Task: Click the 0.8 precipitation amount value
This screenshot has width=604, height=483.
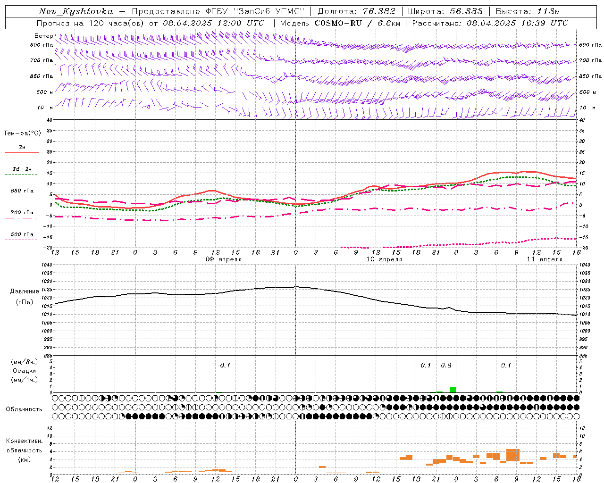Action: [x=446, y=365]
